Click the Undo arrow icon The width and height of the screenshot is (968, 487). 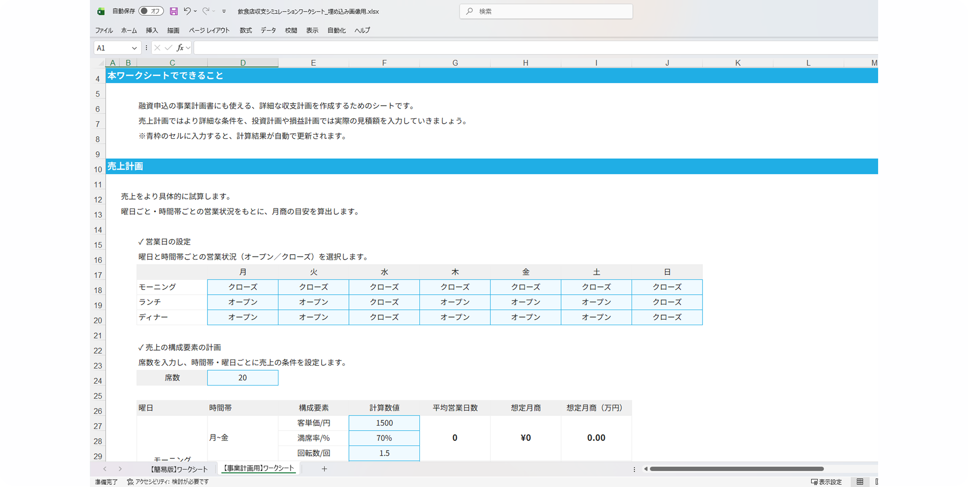coord(187,11)
